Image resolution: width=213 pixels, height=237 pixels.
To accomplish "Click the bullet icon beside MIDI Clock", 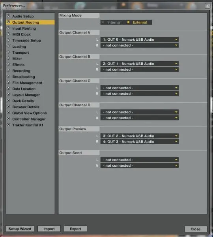I will (x=8, y=34).
